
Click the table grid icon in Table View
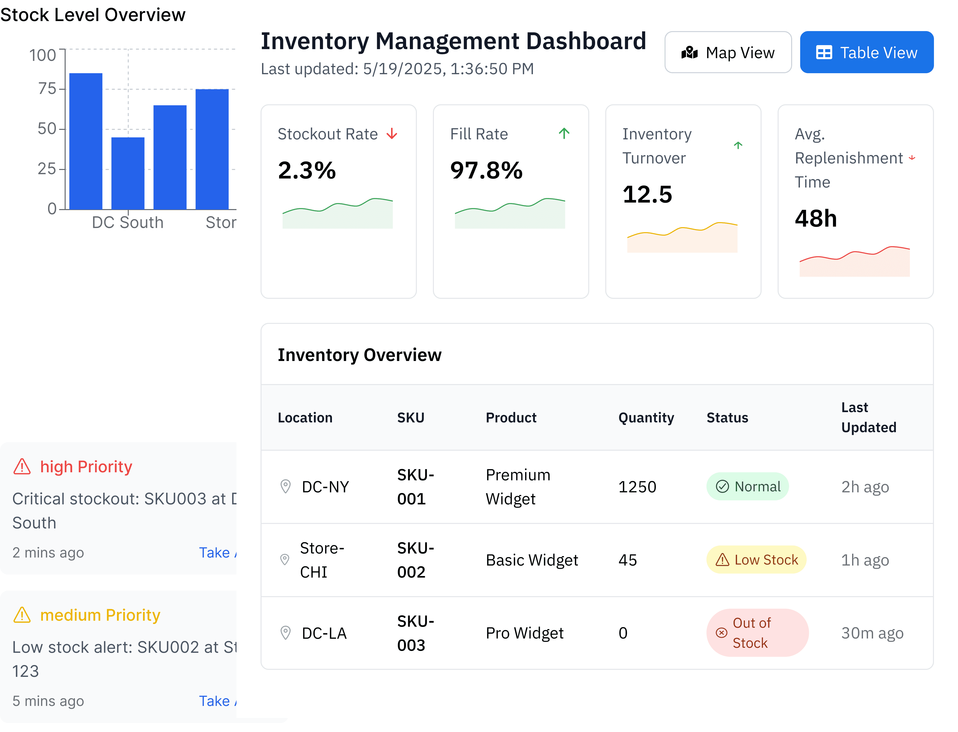824,53
